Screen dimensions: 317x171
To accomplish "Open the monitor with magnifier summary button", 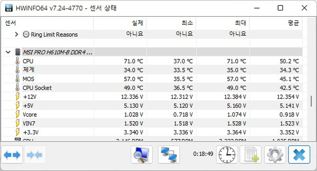I will (x=142, y=155).
